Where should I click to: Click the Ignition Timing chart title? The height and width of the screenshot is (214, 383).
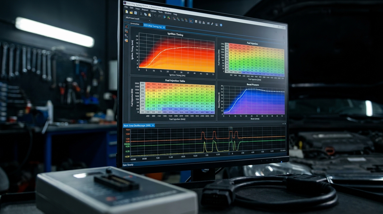click(175, 34)
